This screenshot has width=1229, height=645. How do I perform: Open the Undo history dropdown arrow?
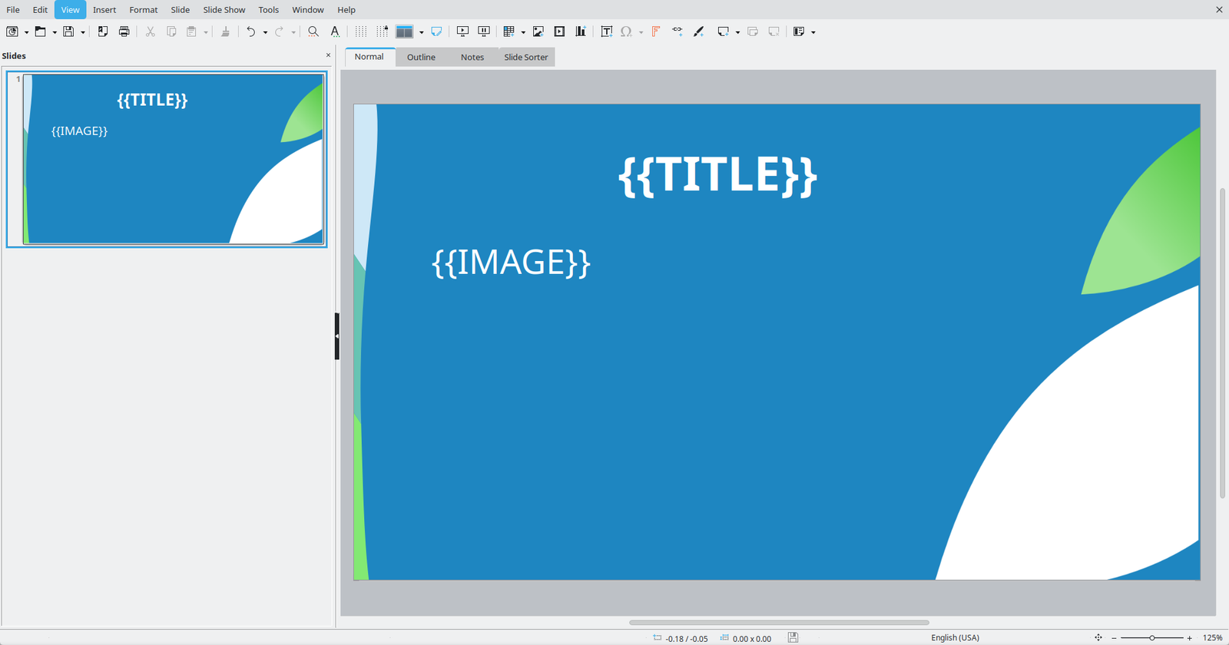point(265,32)
